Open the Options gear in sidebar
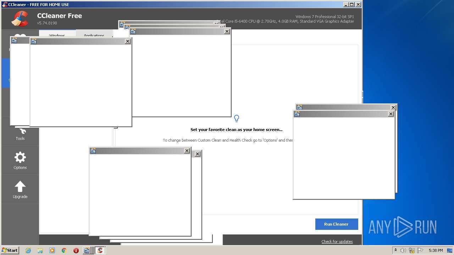 20,160
